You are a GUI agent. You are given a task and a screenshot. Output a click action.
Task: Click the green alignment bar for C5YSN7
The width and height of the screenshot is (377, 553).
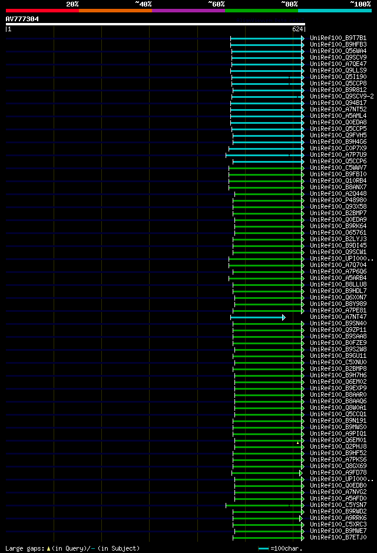[x=263, y=506]
